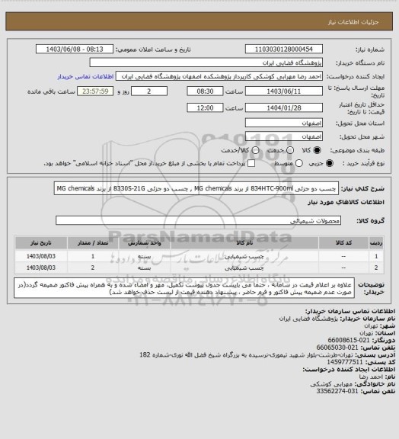Click the buyer notes text box
399x439 pixels.
(184, 288)
